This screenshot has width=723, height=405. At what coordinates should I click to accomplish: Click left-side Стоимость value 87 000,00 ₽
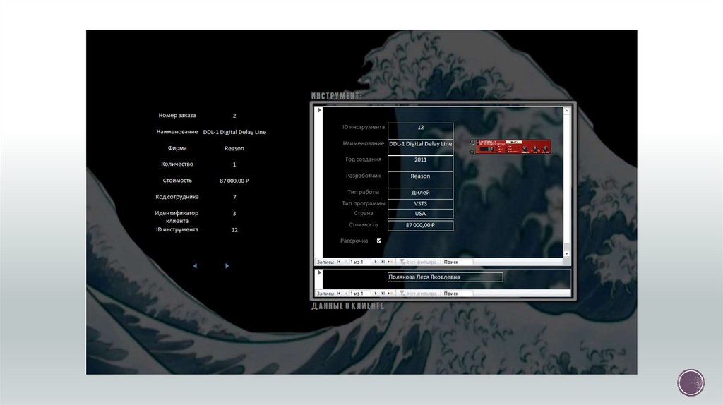pos(234,181)
